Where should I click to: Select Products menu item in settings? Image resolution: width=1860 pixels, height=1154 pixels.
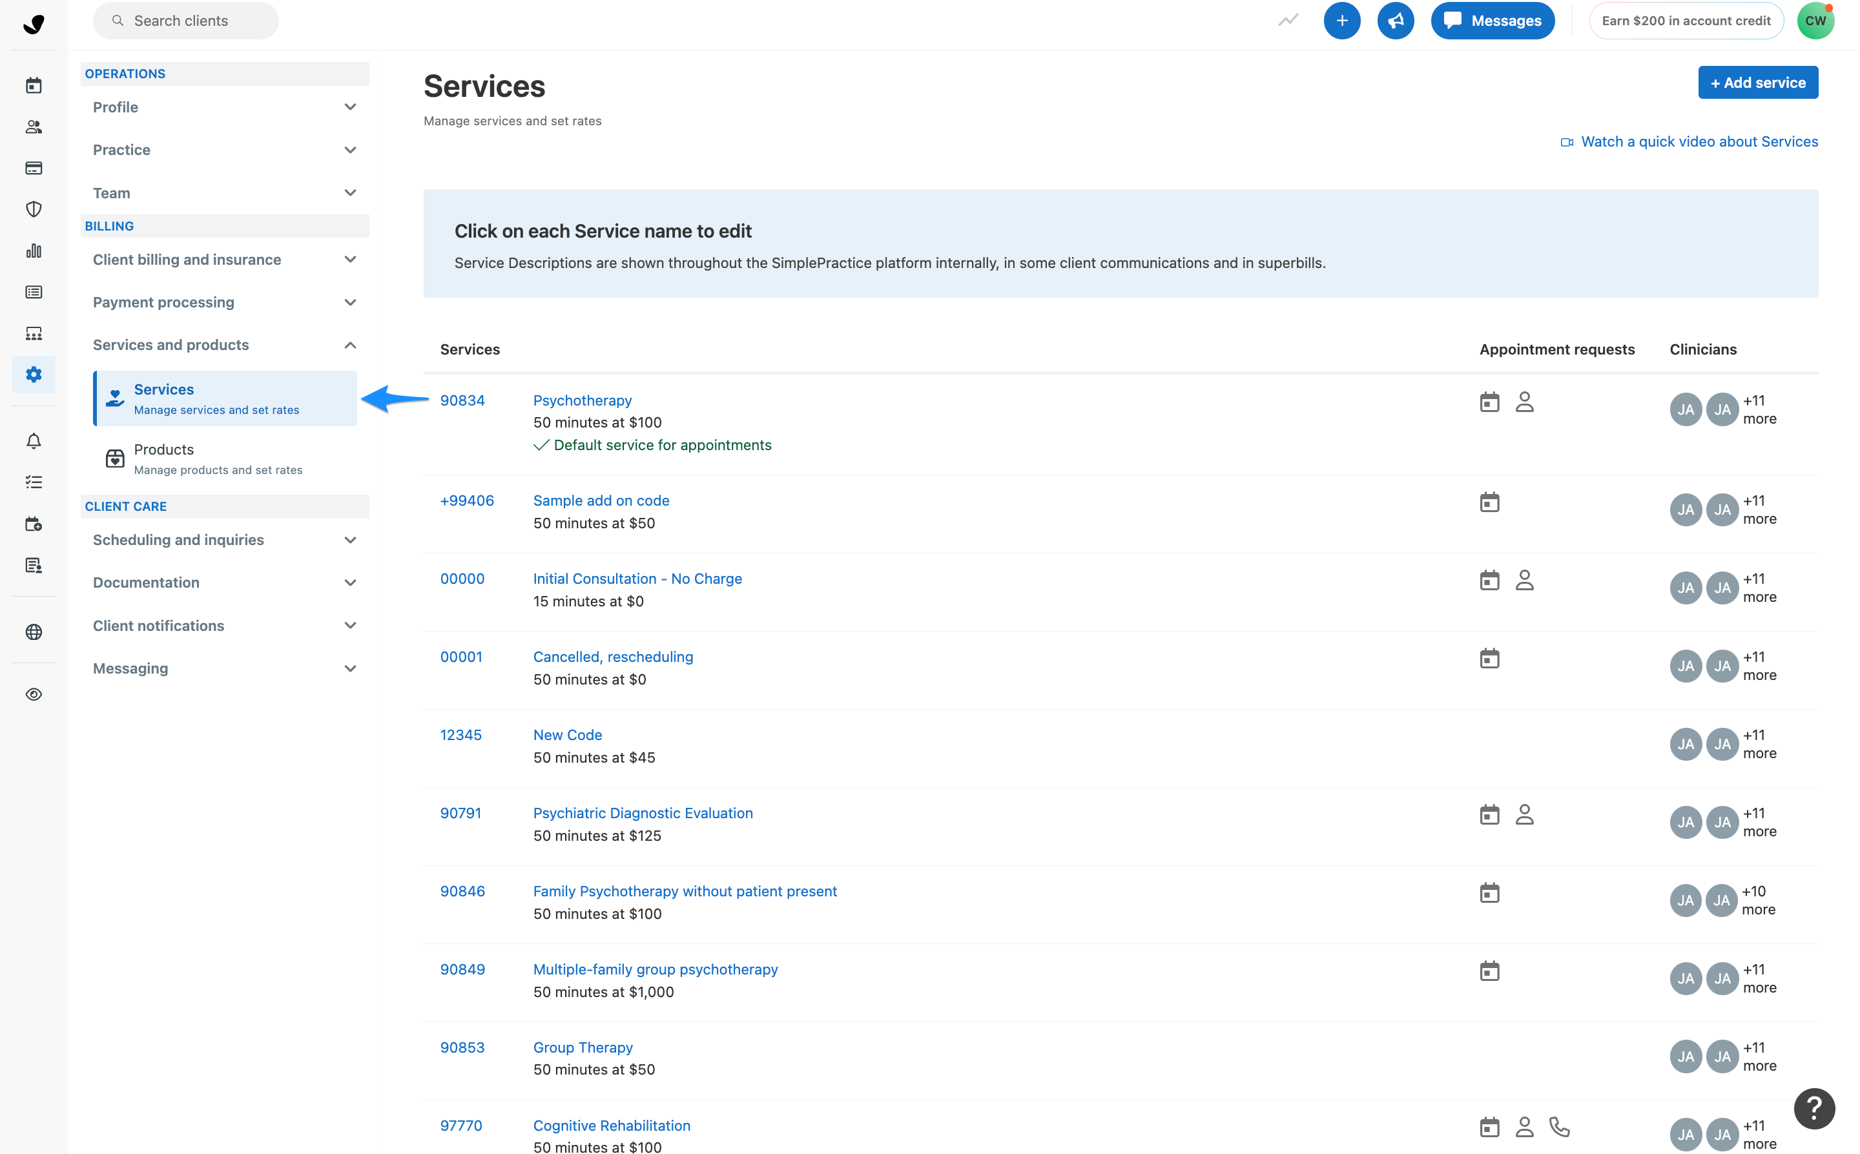[x=225, y=459]
